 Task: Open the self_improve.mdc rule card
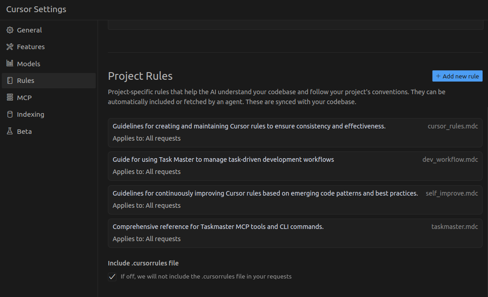tap(295, 200)
